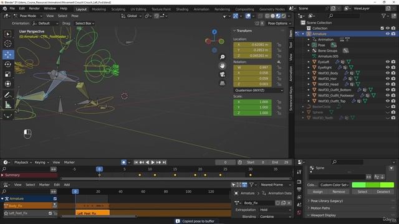Switch to the Modeling workspace tab
Image resolution: width=399 pixels, height=224 pixels.
(x=99, y=9)
